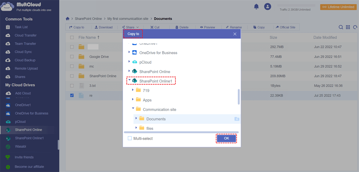The width and height of the screenshot is (359, 172).
Task: Enable the Multi-select checkbox
Action: [x=130, y=138]
